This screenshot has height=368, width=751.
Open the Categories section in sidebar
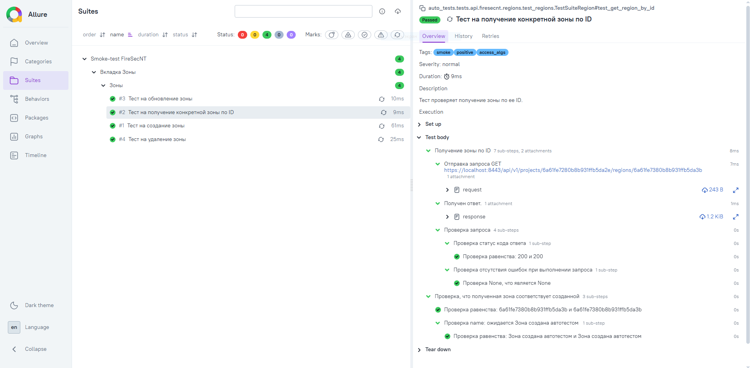click(36, 61)
